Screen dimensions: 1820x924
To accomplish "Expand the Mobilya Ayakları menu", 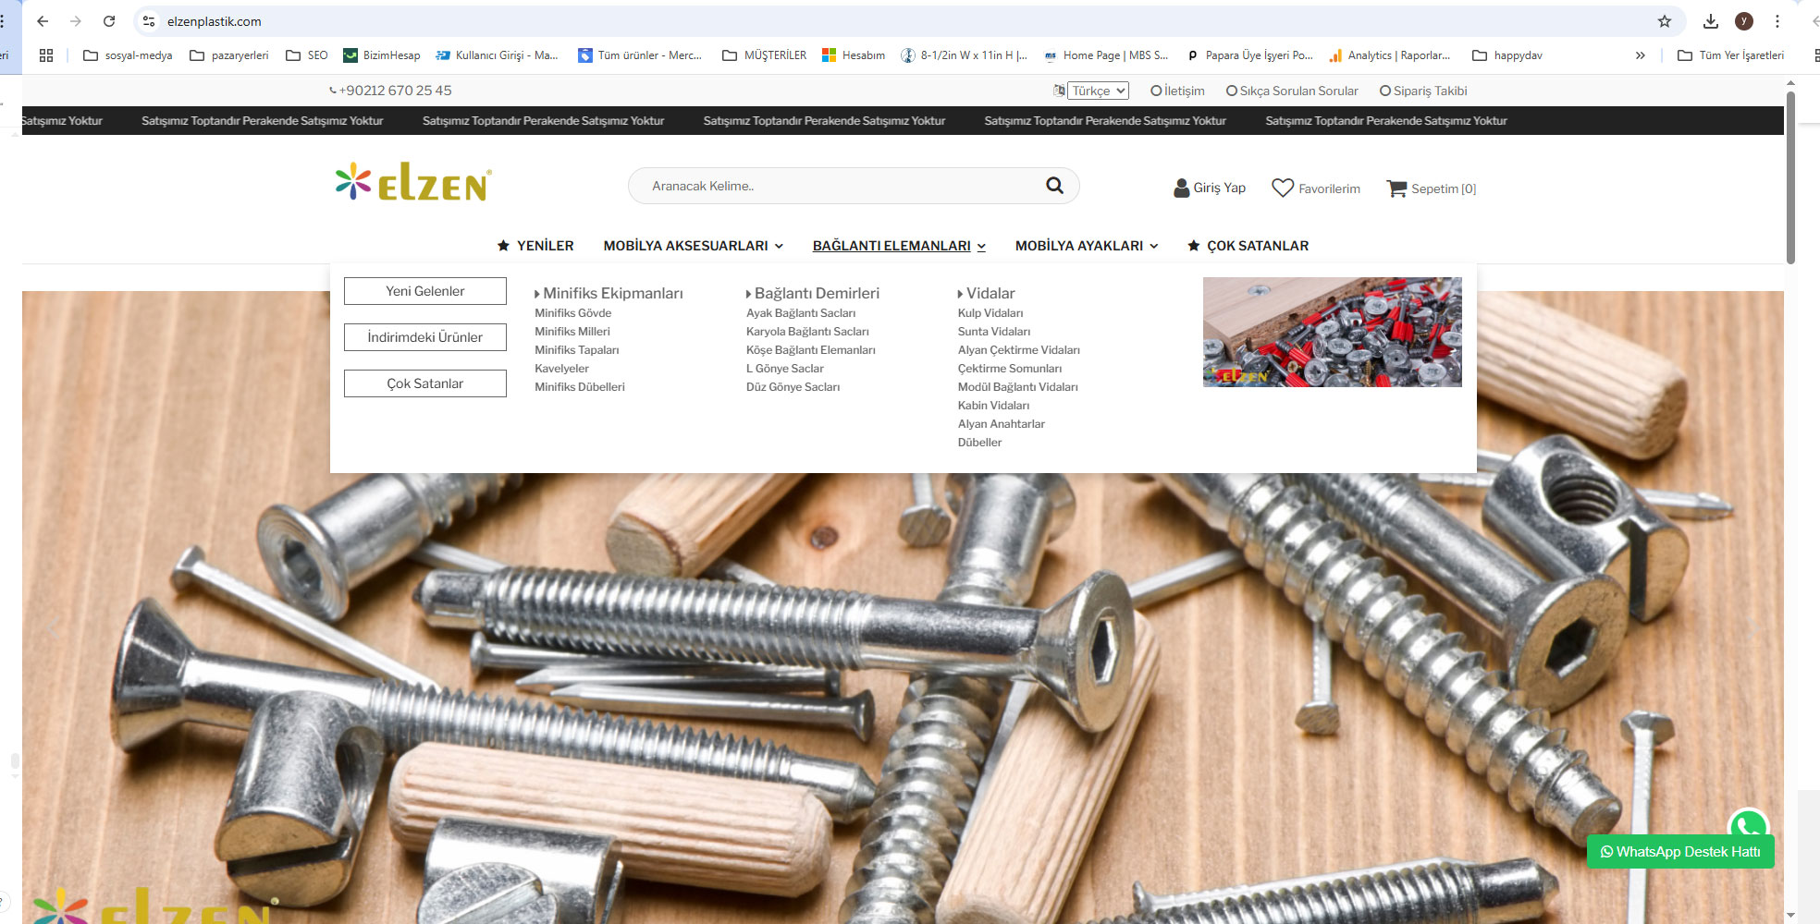I will point(1086,246).
